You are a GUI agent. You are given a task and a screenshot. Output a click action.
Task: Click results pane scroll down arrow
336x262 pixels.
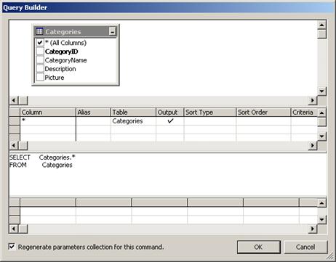pos(321,219)
